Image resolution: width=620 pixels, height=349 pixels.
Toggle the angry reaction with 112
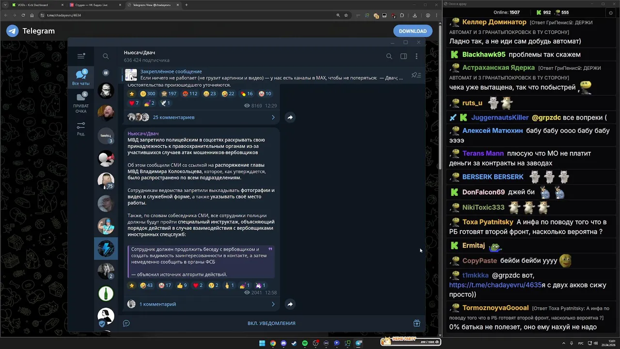tap(190, 94)
